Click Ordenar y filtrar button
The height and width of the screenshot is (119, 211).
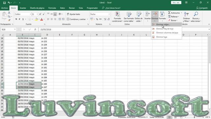pos(186,17)
